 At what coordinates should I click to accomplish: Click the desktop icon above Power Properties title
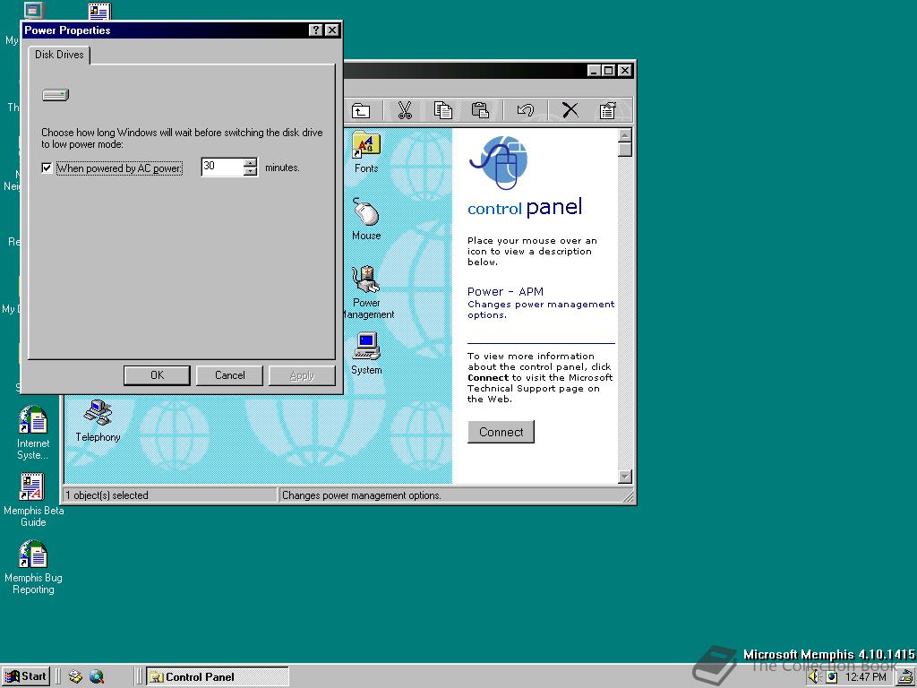(99, 11)
